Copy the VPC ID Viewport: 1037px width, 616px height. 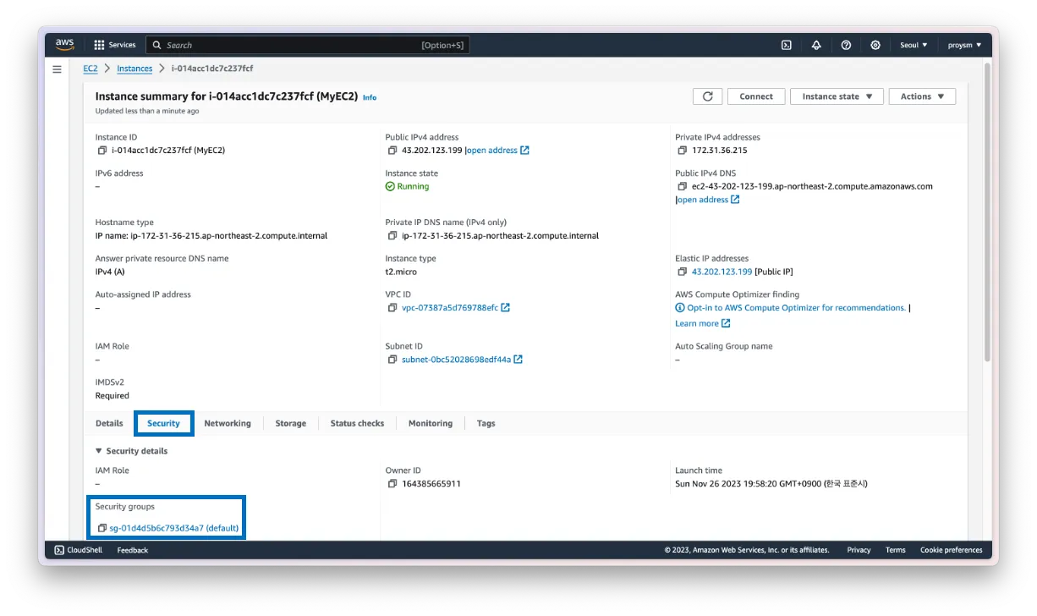pos(392,308)
